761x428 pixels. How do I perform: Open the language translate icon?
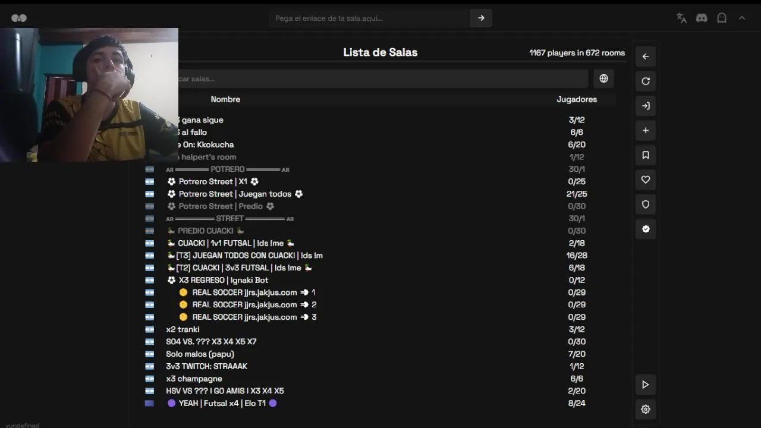coord(681,18)
